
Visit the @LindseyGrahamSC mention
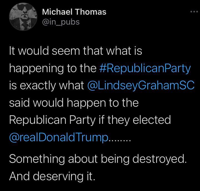(141, 86)
